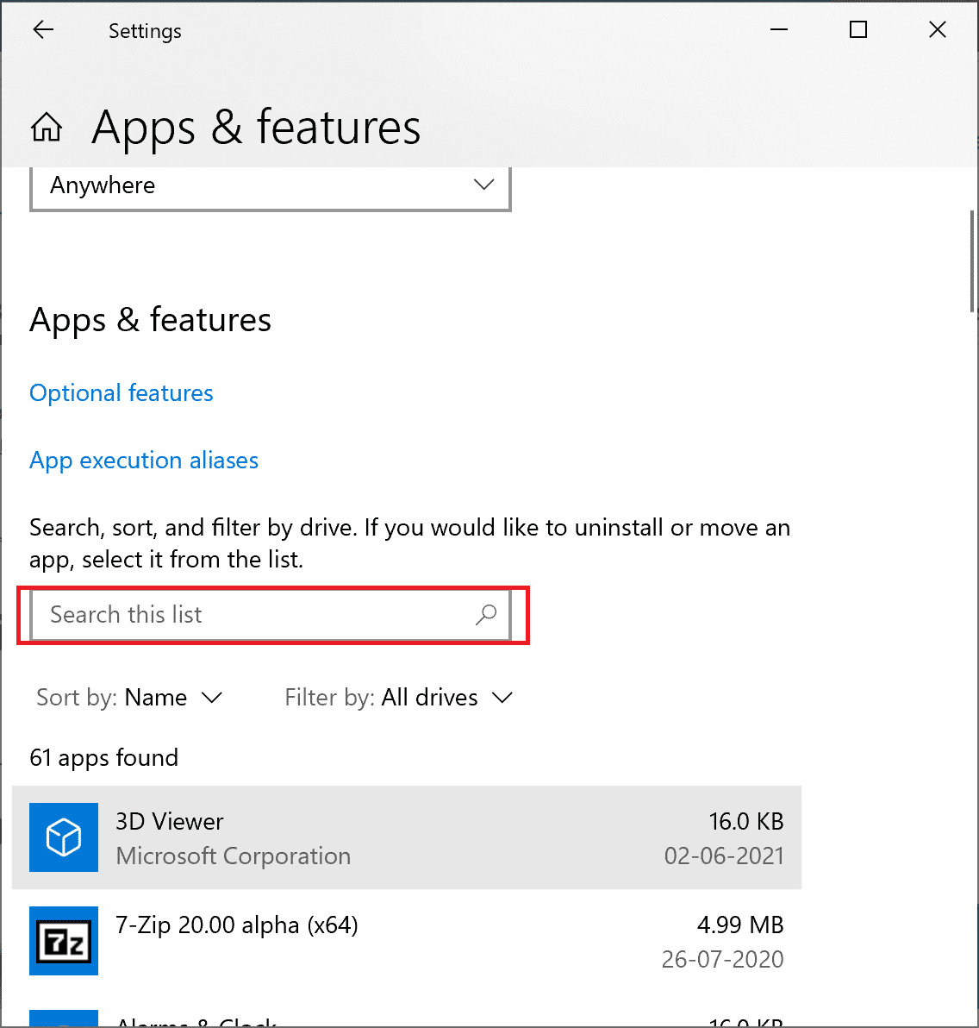Click the back arrow in the title bar

[42, 29]
